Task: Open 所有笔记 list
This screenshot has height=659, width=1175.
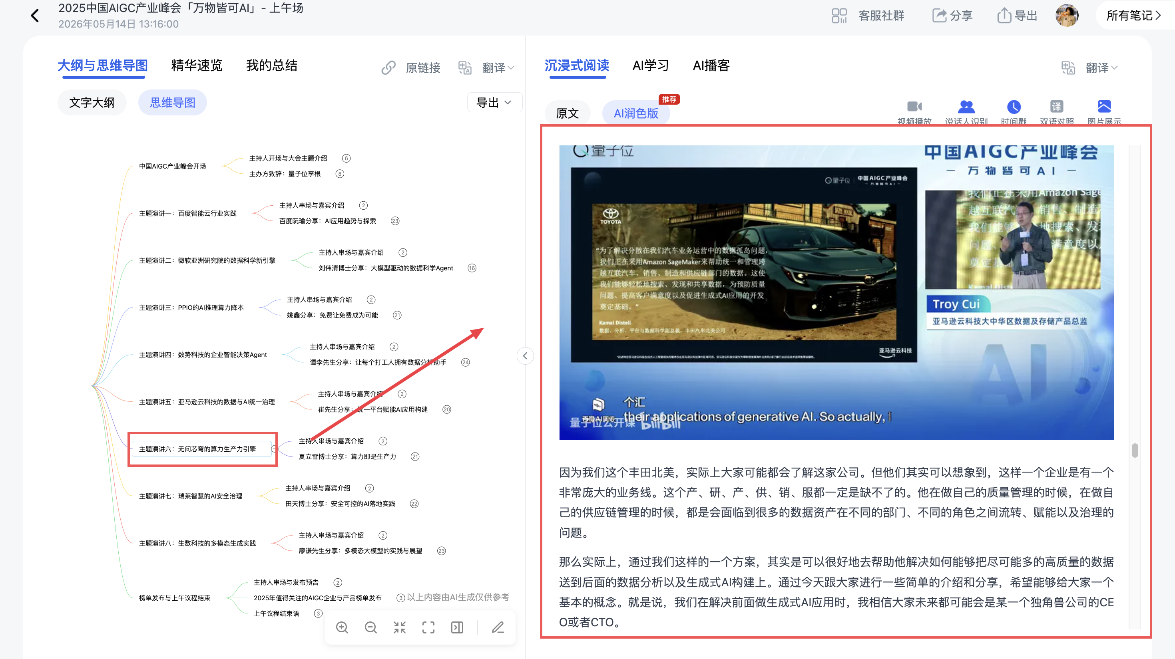Action: (1133, 16)
